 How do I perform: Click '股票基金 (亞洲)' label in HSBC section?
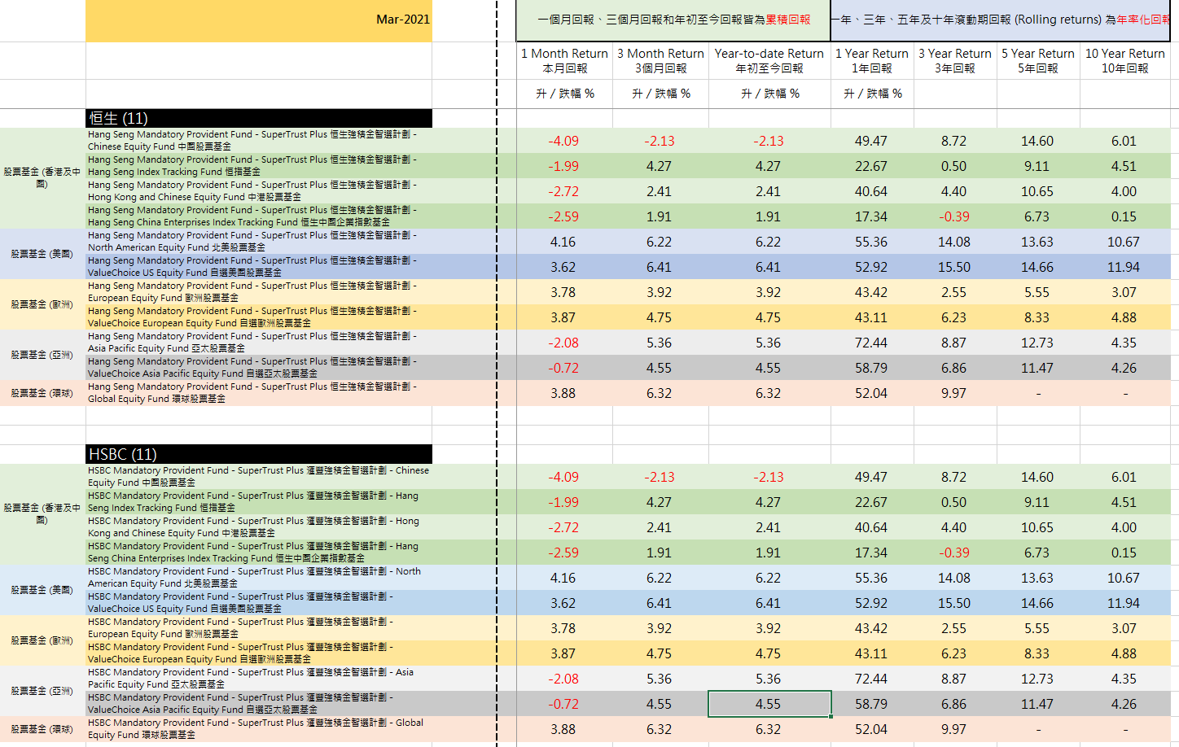coord(42,691)
